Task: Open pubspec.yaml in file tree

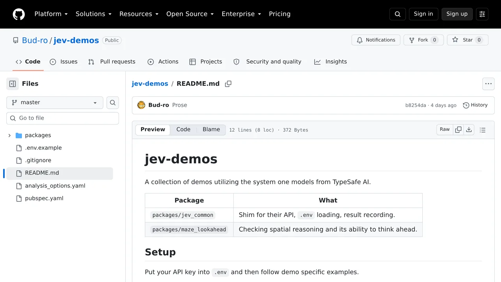Action: [x=44, y=198]
